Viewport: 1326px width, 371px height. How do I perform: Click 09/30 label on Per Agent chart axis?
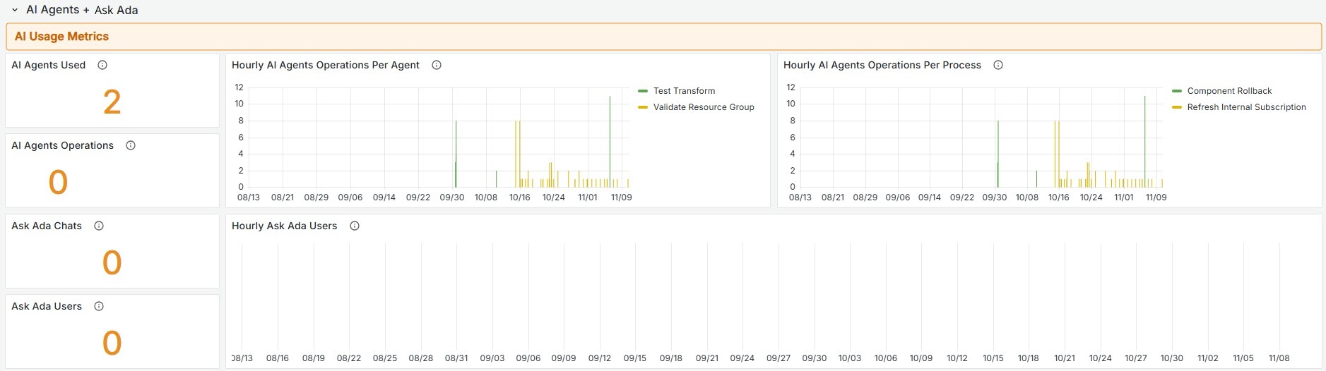click(x=452, y=197)
